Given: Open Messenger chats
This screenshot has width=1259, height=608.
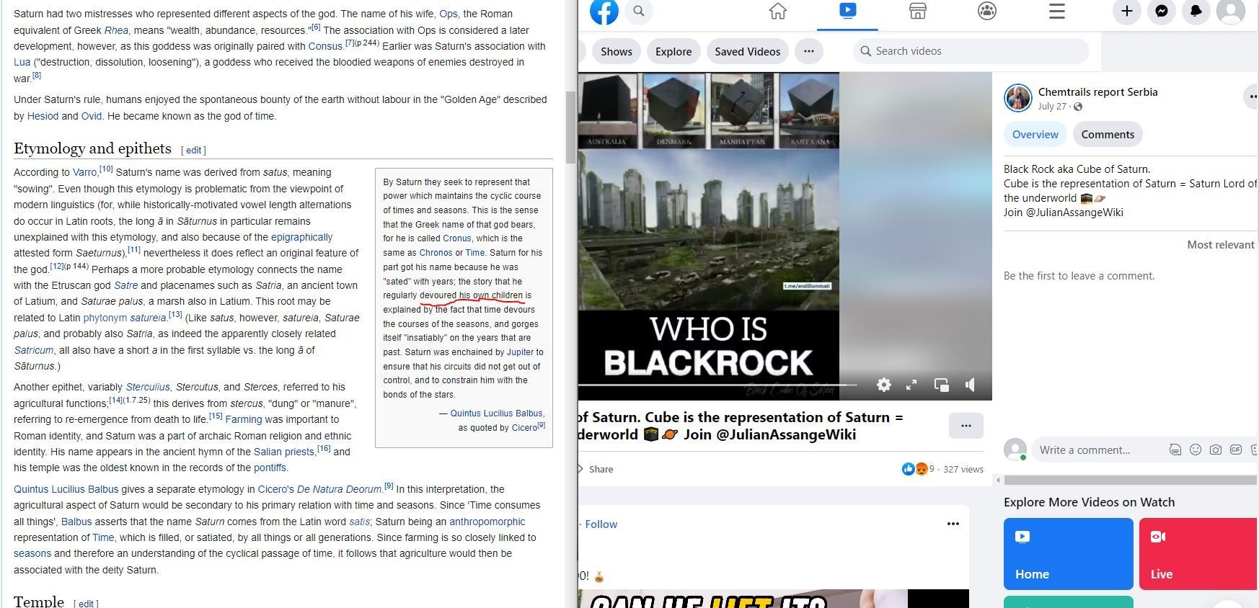Looking at the screenshot, I should 1162,11.
